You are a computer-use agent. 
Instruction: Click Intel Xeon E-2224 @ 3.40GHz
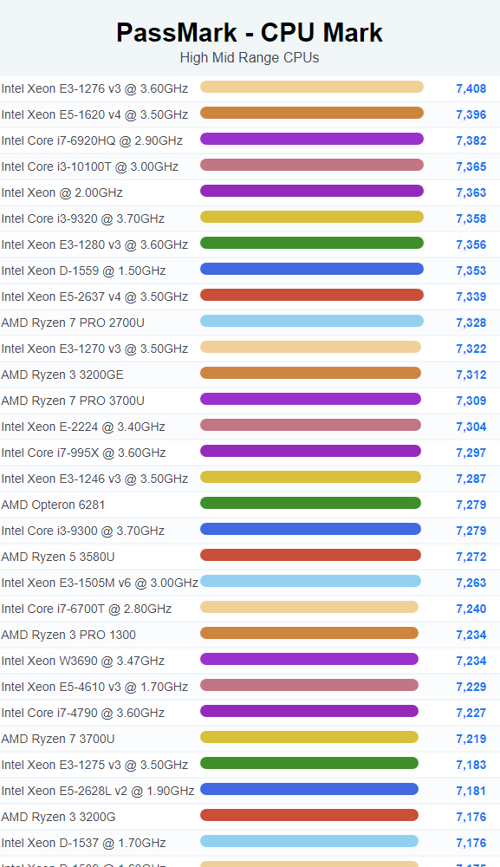point(83,427)
